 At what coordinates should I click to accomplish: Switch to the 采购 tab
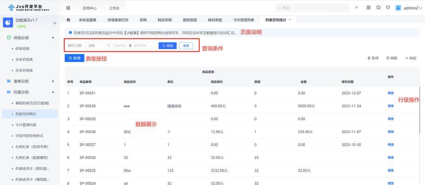pos(143,20)
